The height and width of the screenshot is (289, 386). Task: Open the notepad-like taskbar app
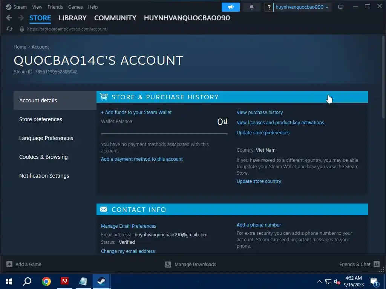tap(83, 281)
